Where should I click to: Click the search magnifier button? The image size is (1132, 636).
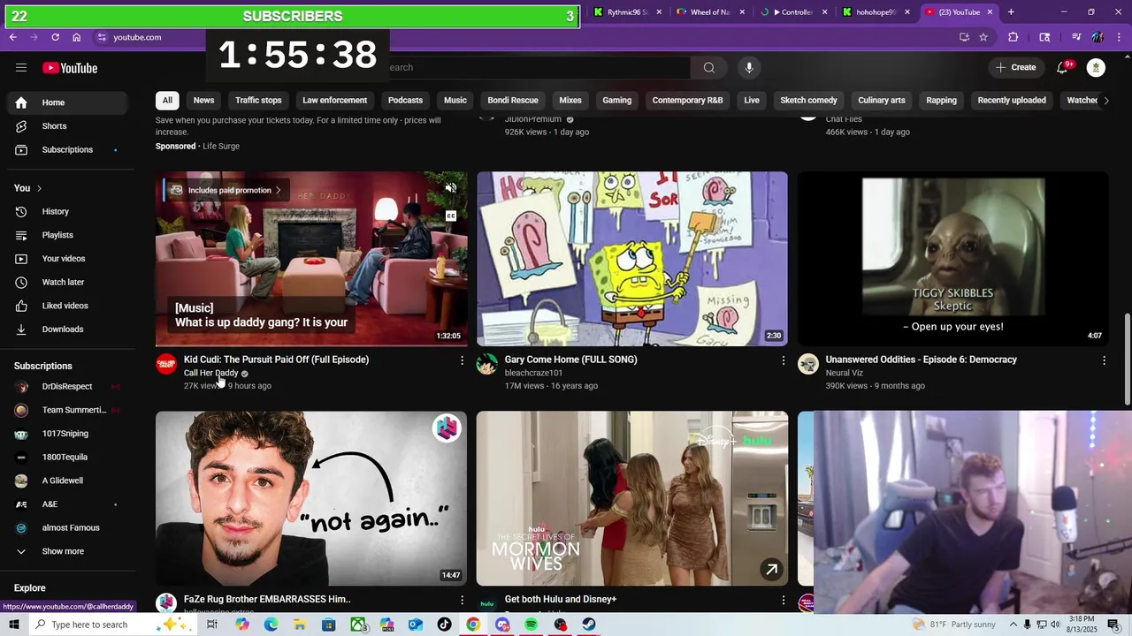[708, 68]
